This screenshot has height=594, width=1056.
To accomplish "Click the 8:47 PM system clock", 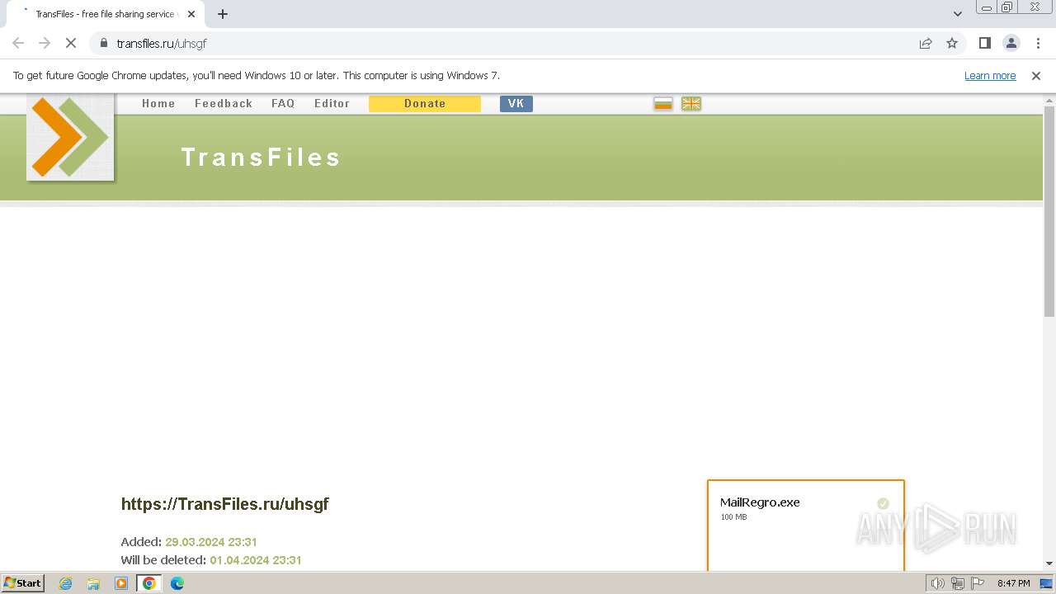I will point(1014,583).
